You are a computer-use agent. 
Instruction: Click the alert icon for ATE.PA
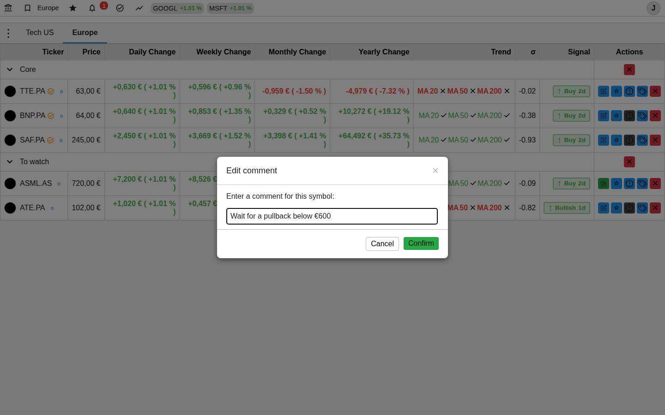pos(629,208)
